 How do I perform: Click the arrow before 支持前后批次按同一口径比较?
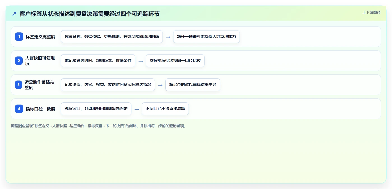pos(141,61)
